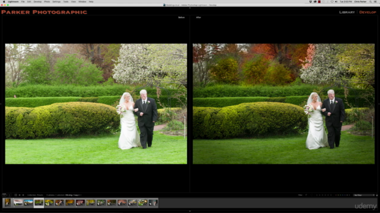
Task: Expand the hidden right panel
Action: 379,104
